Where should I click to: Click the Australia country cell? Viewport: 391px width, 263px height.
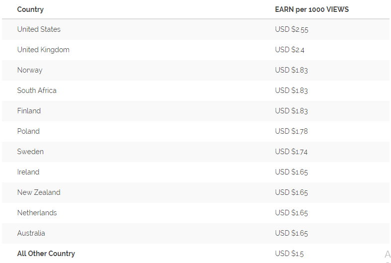click(31, 233)
